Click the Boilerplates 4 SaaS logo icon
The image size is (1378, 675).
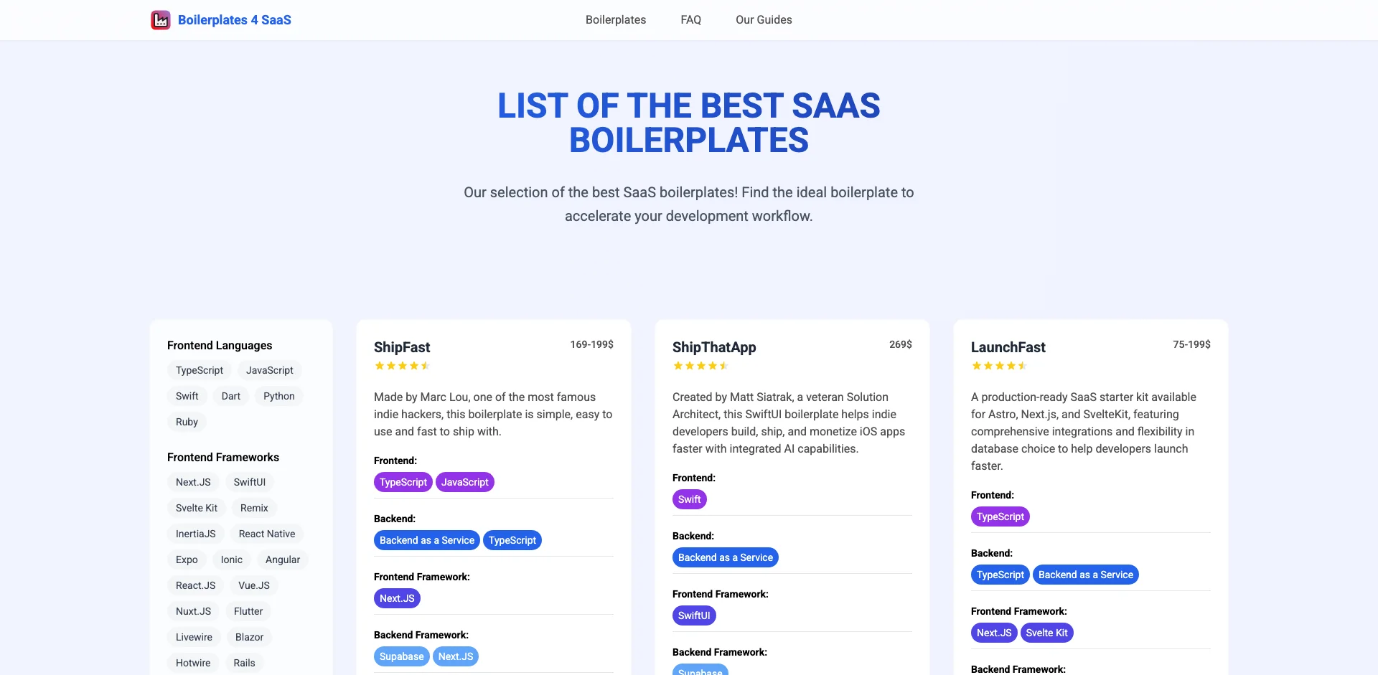click(x=160, y=19)
